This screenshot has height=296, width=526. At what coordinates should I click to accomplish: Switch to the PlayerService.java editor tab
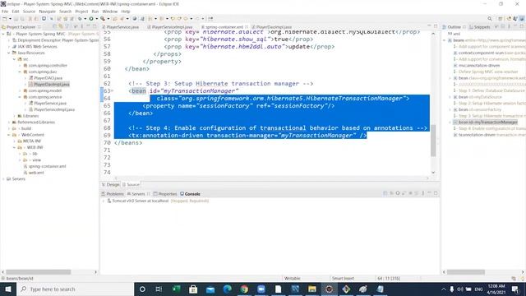(121, 27)
